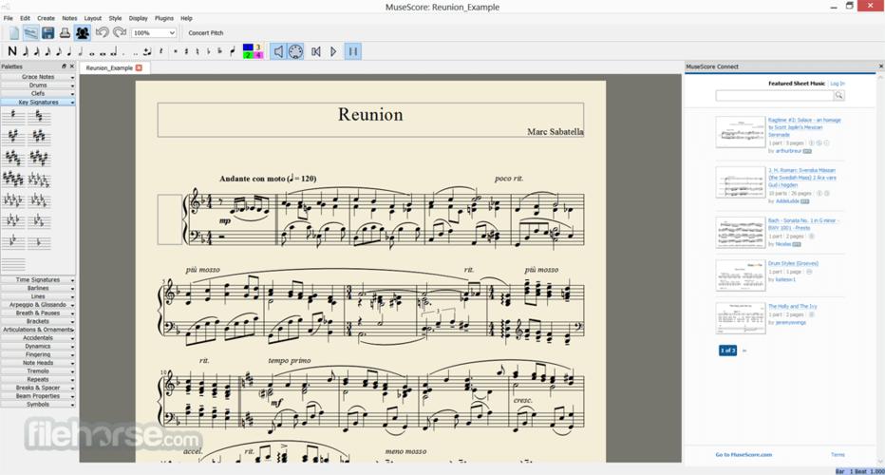Start playback with play button
The image size is (885, 475).
(333, 51)
